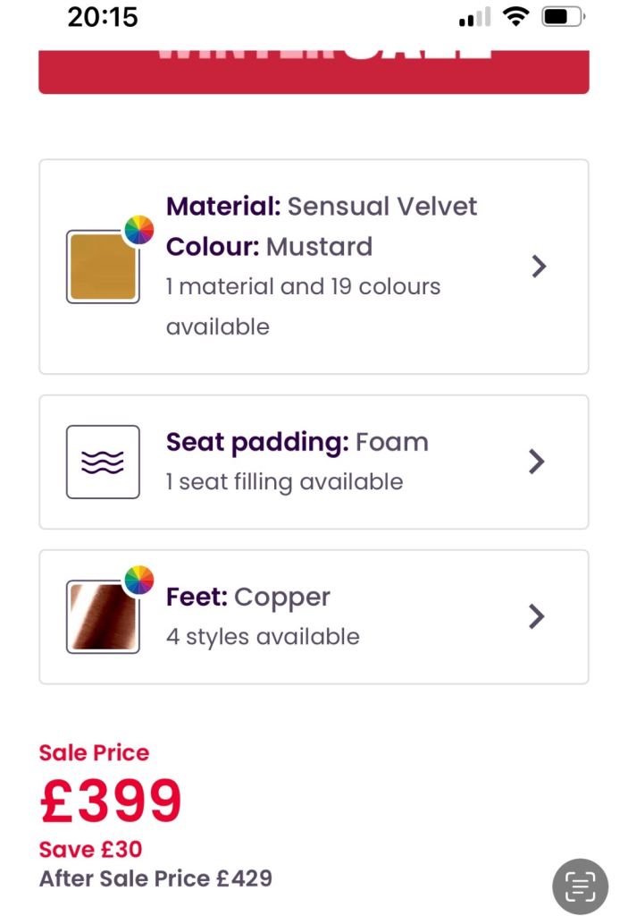Tap the seat padding waves icon
628x916 pixels.
tap(103, 462)
